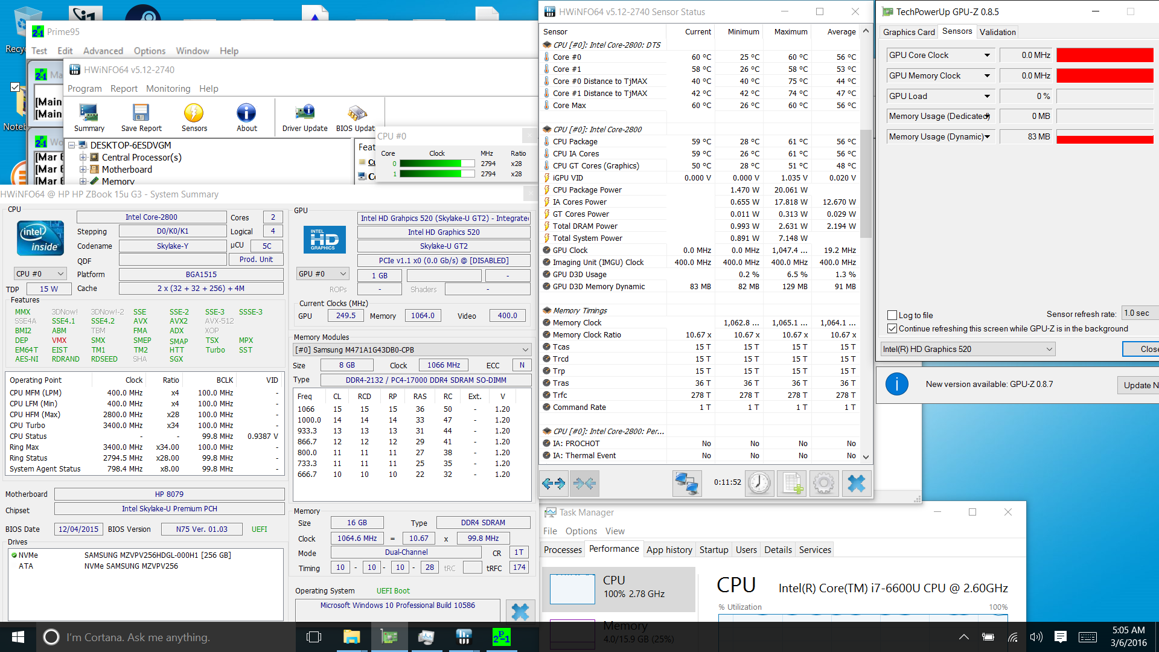
Task: Click the clock reset timer icon
Action: tap(759, 483)
